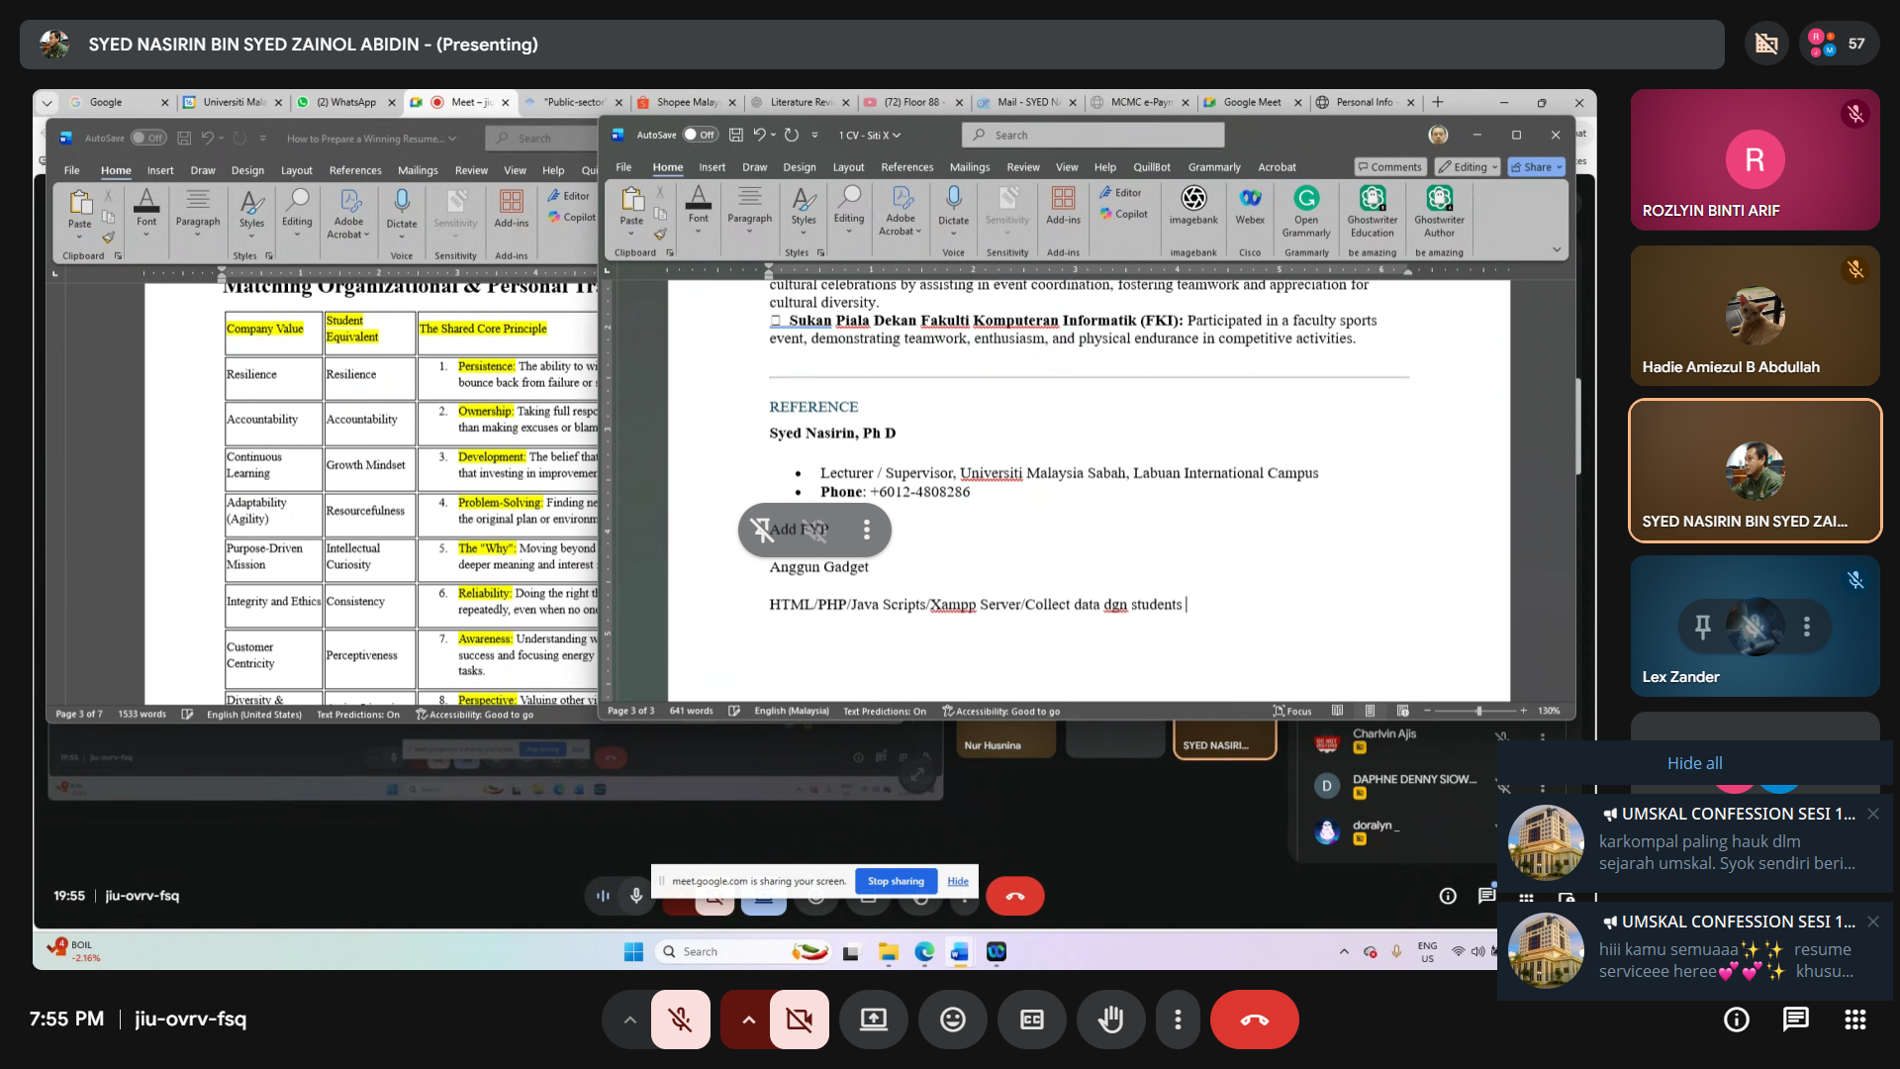1900x1069 pixels.
Task: Expand video settings arrow next to camera
Action: tap(748, 1020)
